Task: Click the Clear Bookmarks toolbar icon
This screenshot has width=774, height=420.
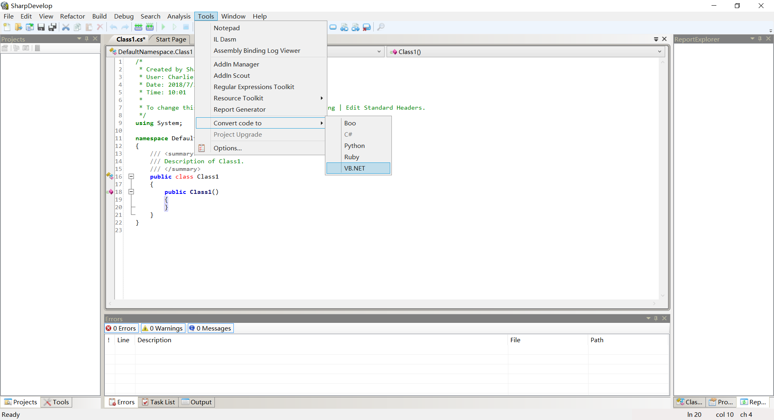Action: [367, 27]
